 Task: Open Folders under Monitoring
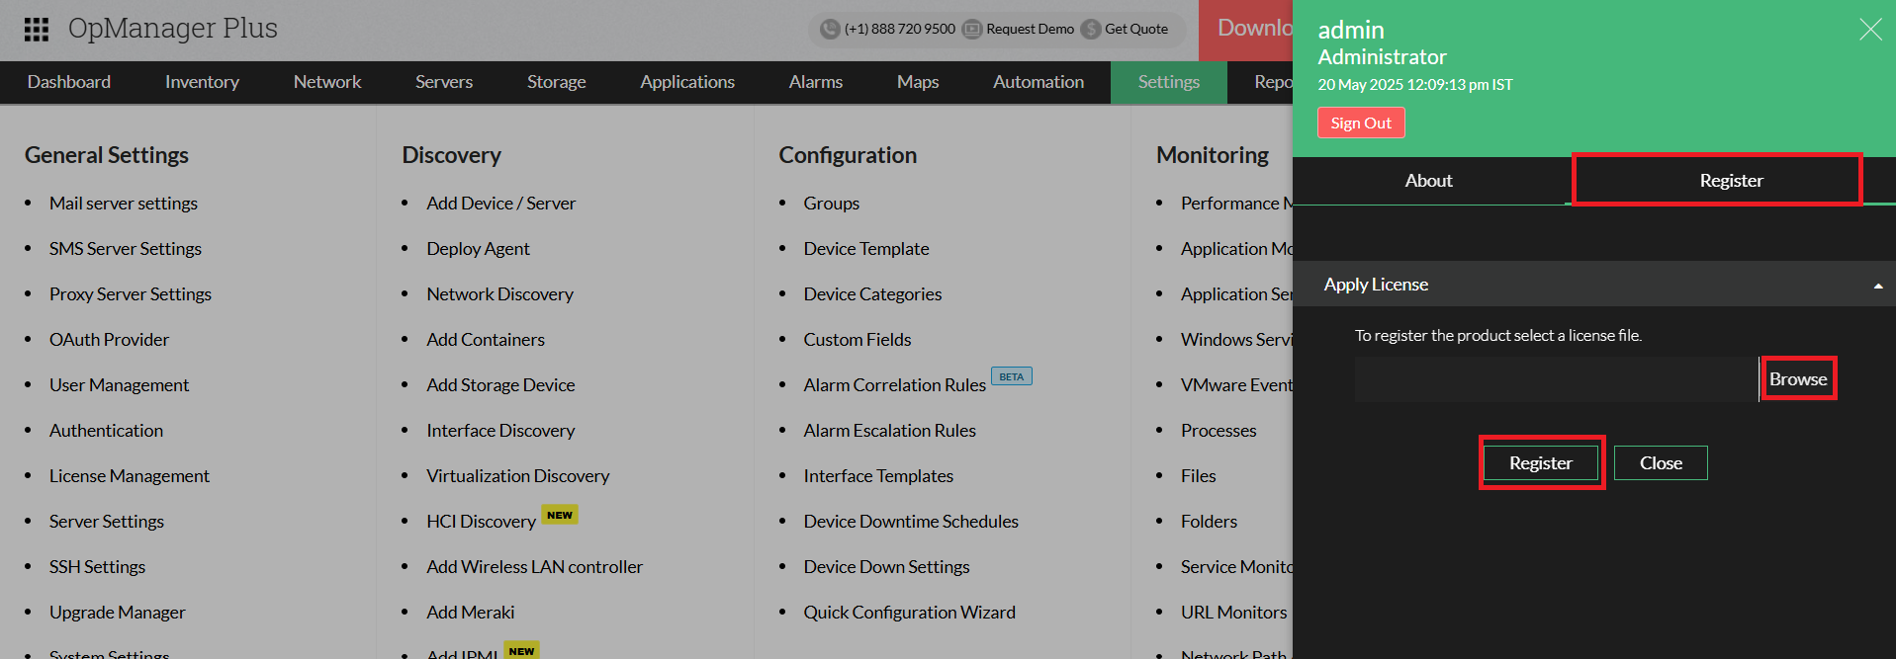(1209, 522)
